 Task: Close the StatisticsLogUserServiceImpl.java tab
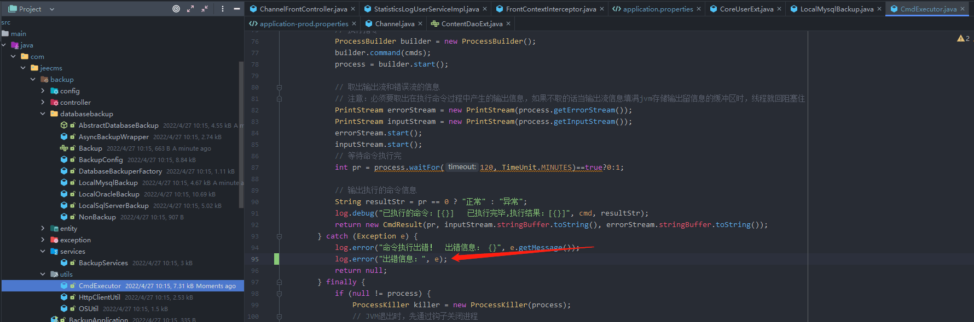[485, 9]
